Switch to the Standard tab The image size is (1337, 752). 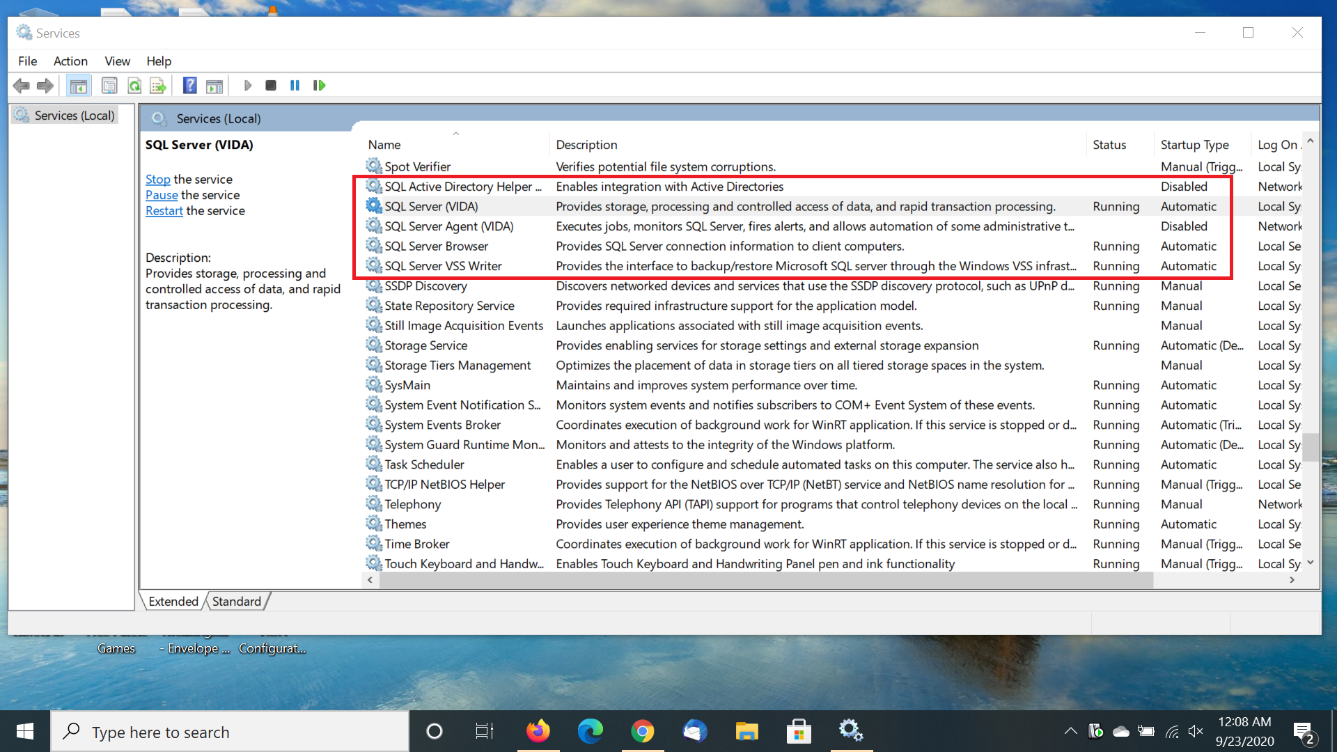[236, 602]
